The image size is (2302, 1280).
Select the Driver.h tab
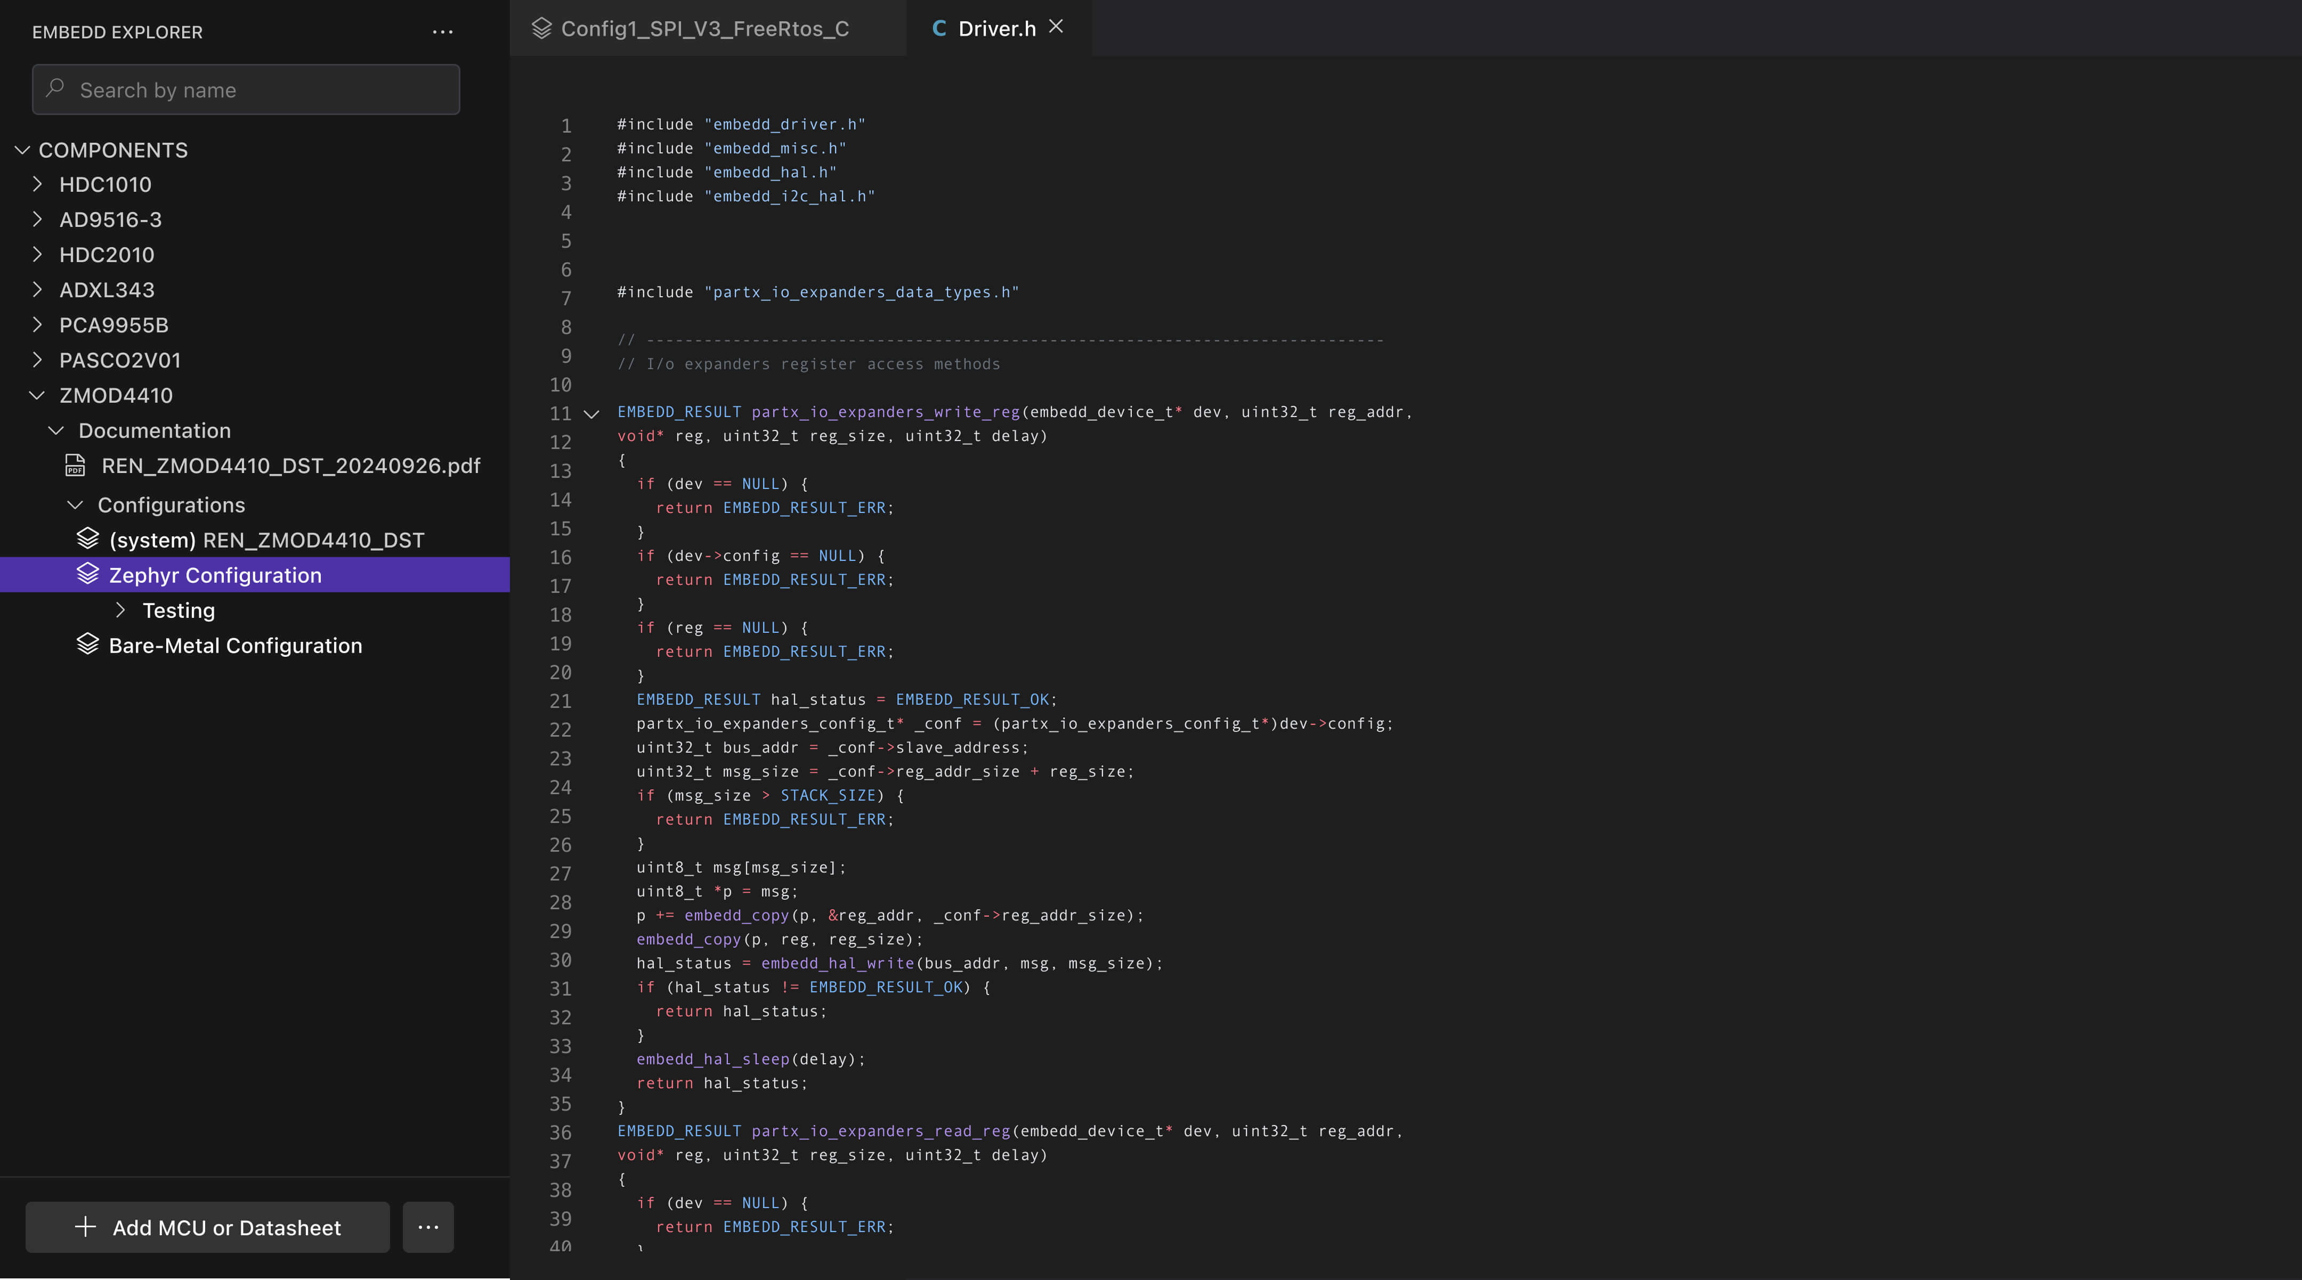tap(995, 29)
